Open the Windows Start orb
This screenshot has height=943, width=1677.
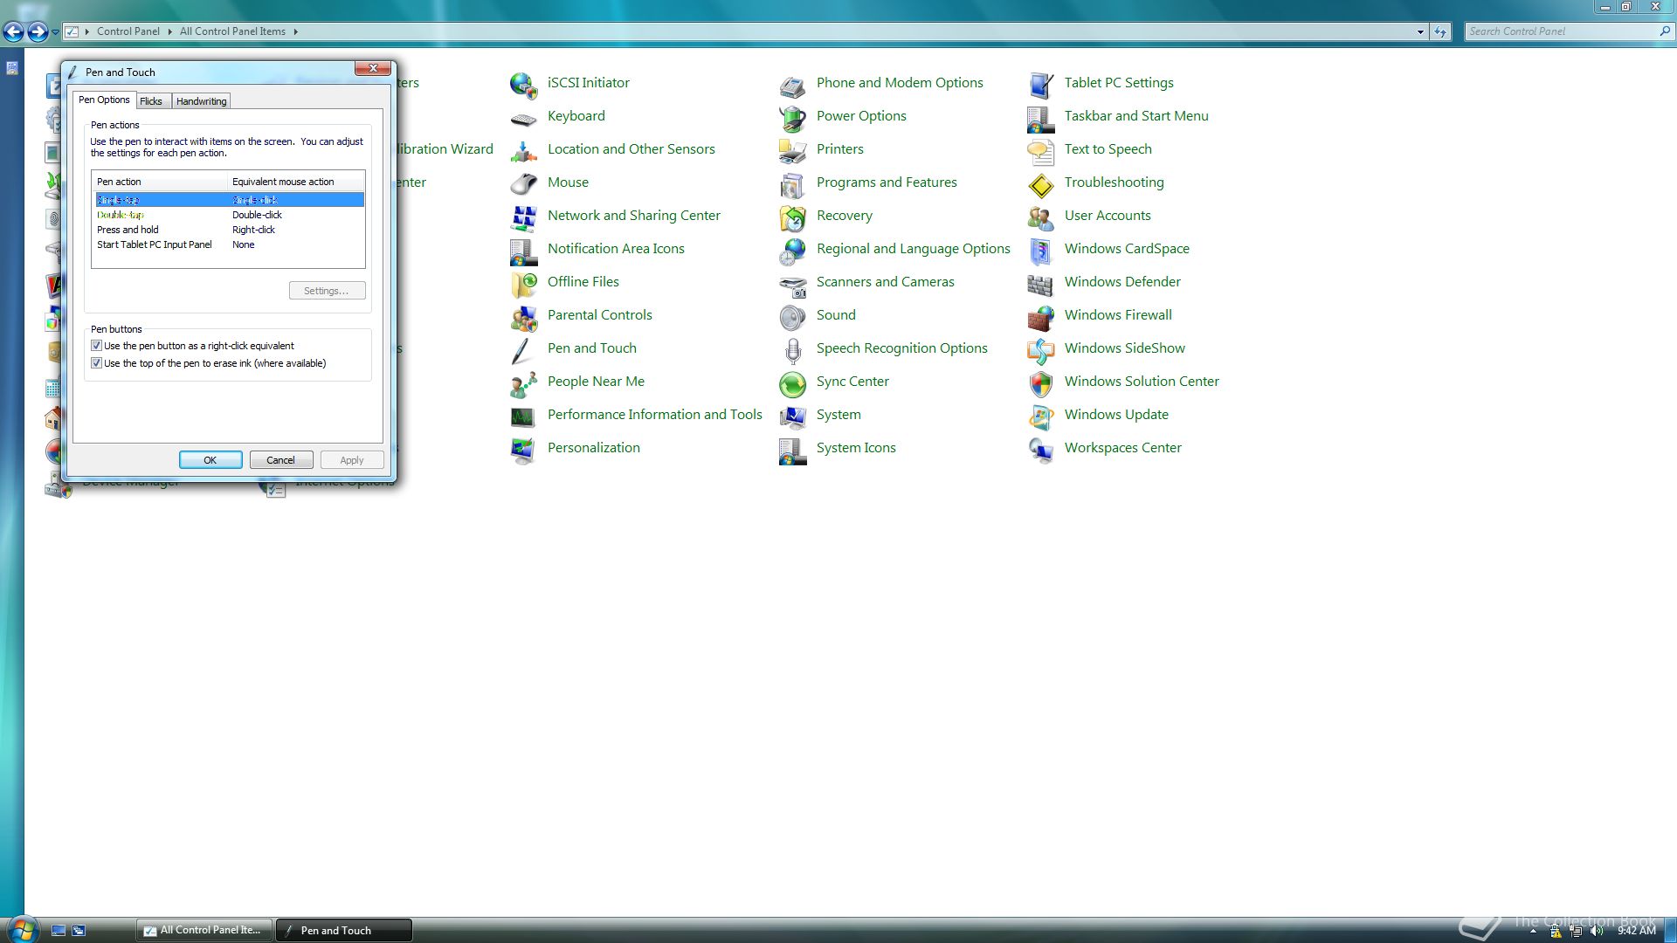22,929
